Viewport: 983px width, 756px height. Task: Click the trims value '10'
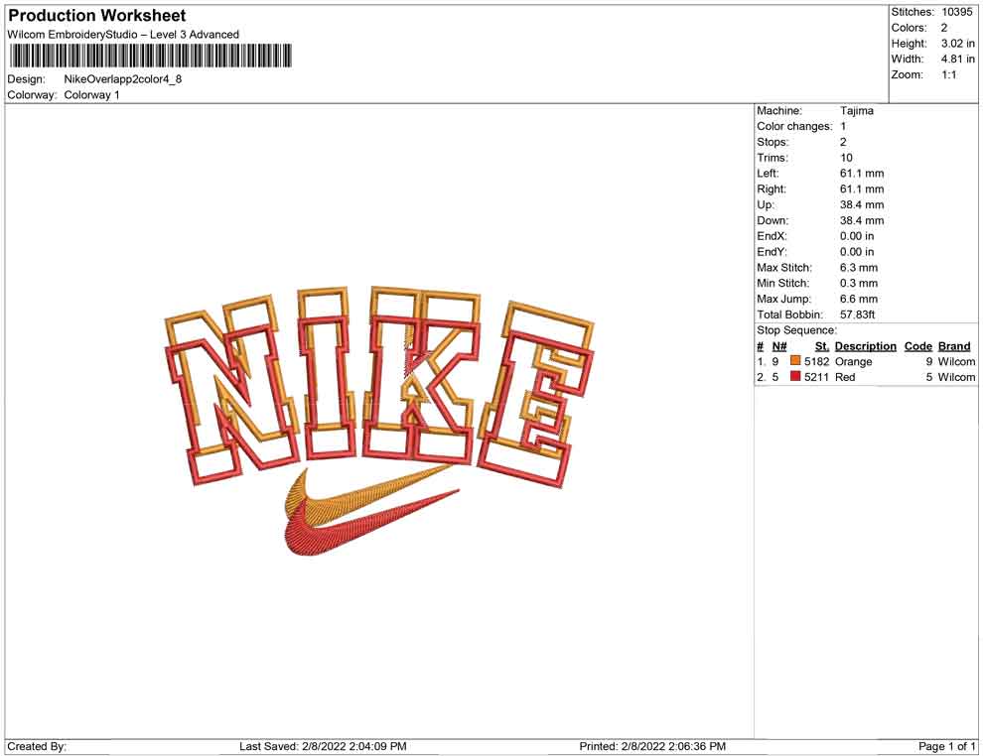[846, 157]
